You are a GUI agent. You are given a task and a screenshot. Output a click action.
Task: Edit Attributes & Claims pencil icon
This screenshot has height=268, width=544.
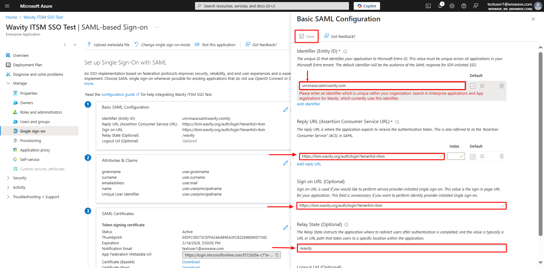click(x=286, y=163)
